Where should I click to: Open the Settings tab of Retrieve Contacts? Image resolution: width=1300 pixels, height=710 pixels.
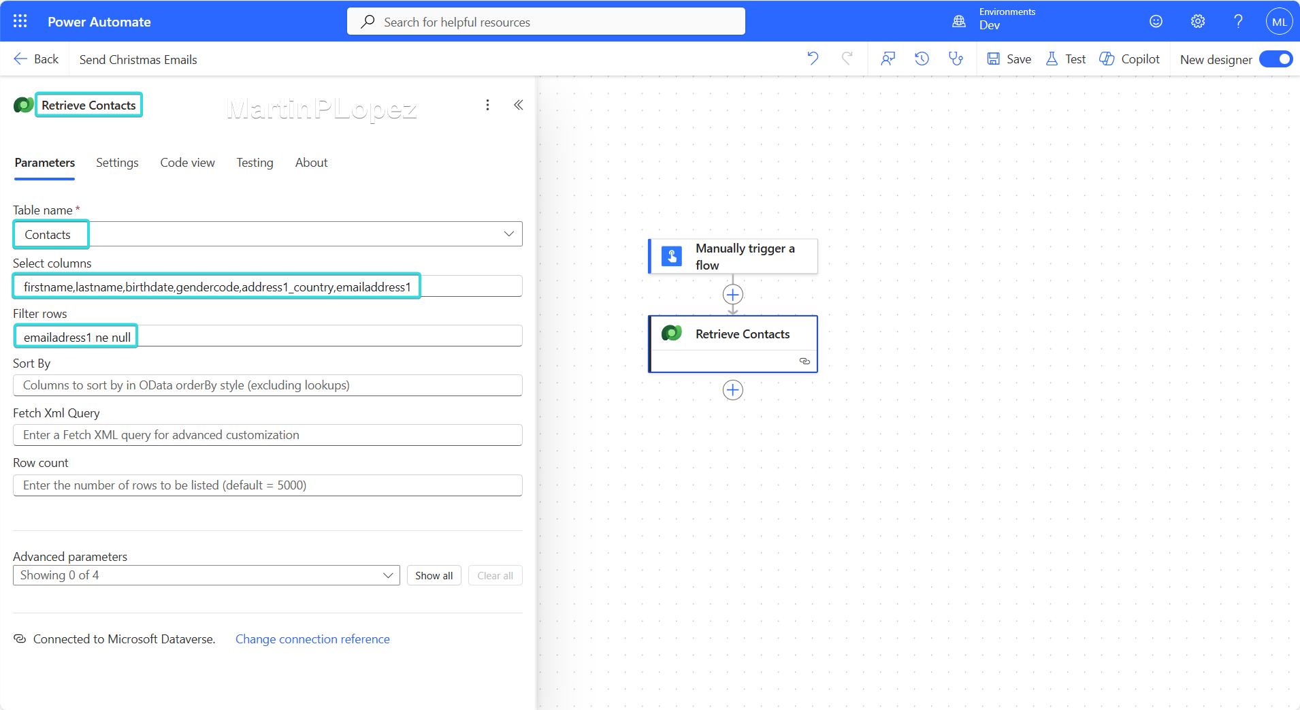[116, 162]
